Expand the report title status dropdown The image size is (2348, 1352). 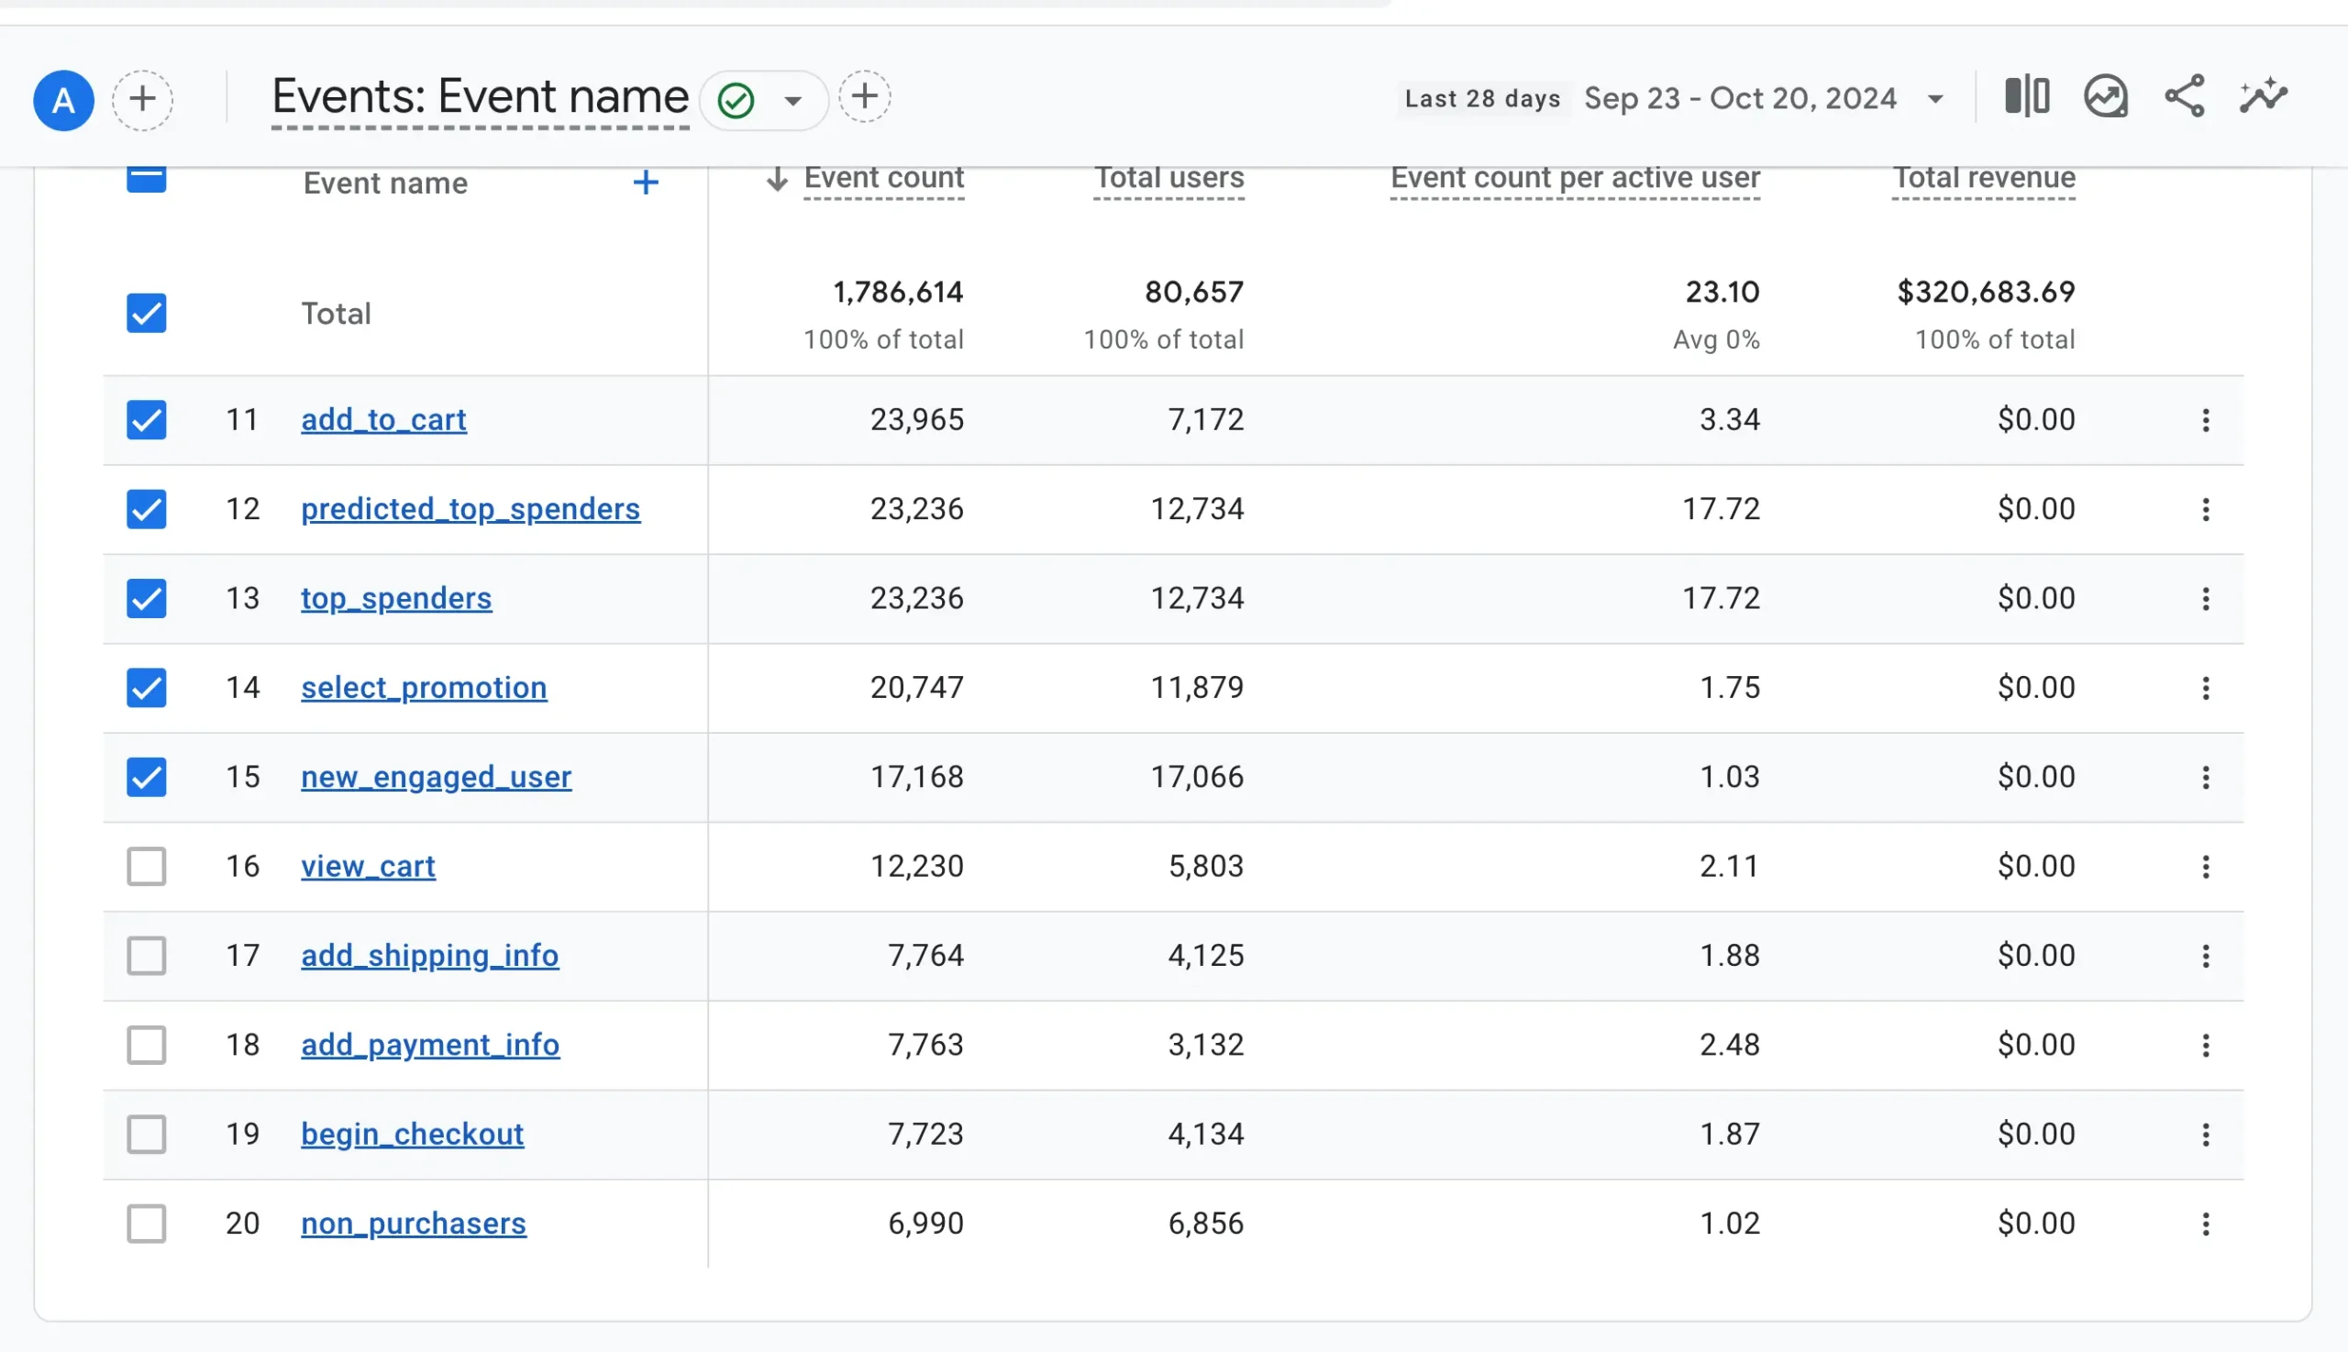pos(792,100)
